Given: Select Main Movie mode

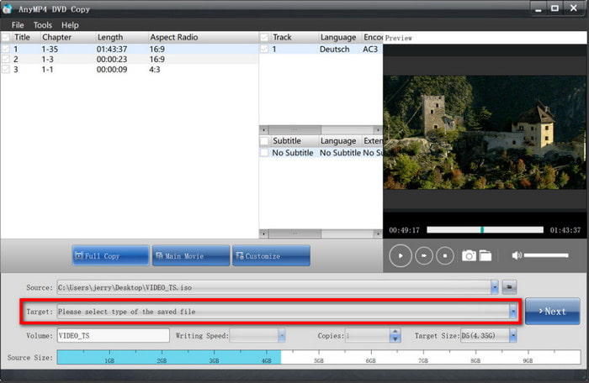Looking at the screenshot, I should pyautogui.click(x=191, y=256).
